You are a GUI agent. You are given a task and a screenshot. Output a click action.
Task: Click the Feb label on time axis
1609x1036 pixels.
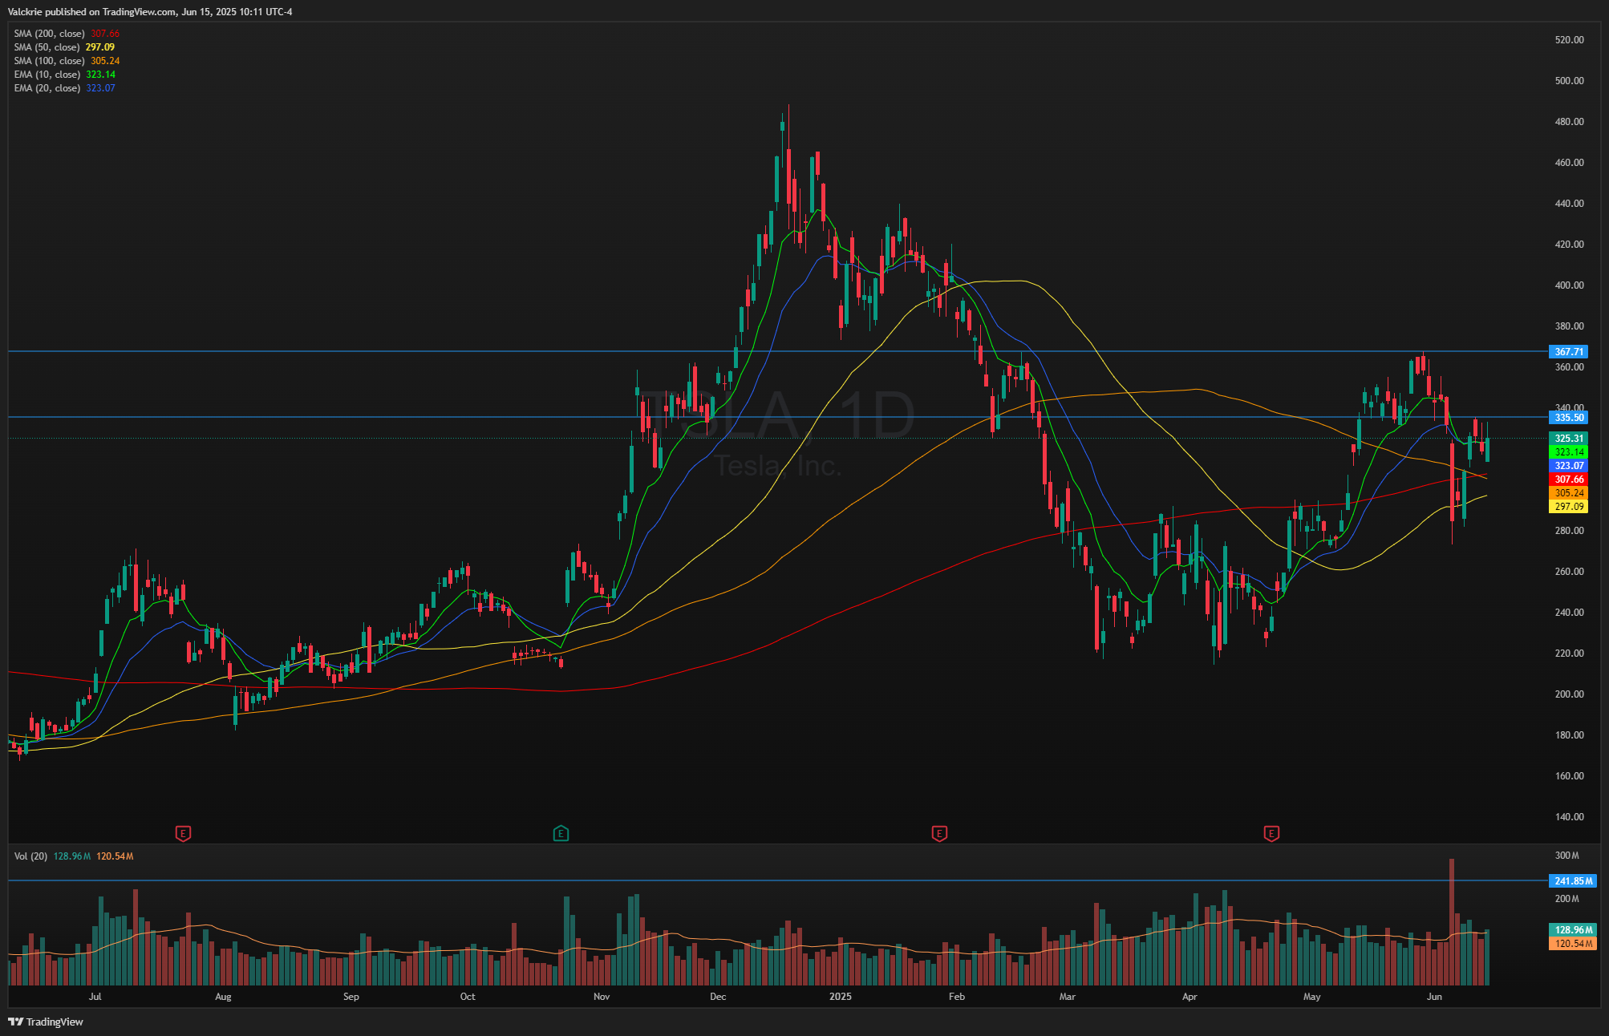point(956,997)
